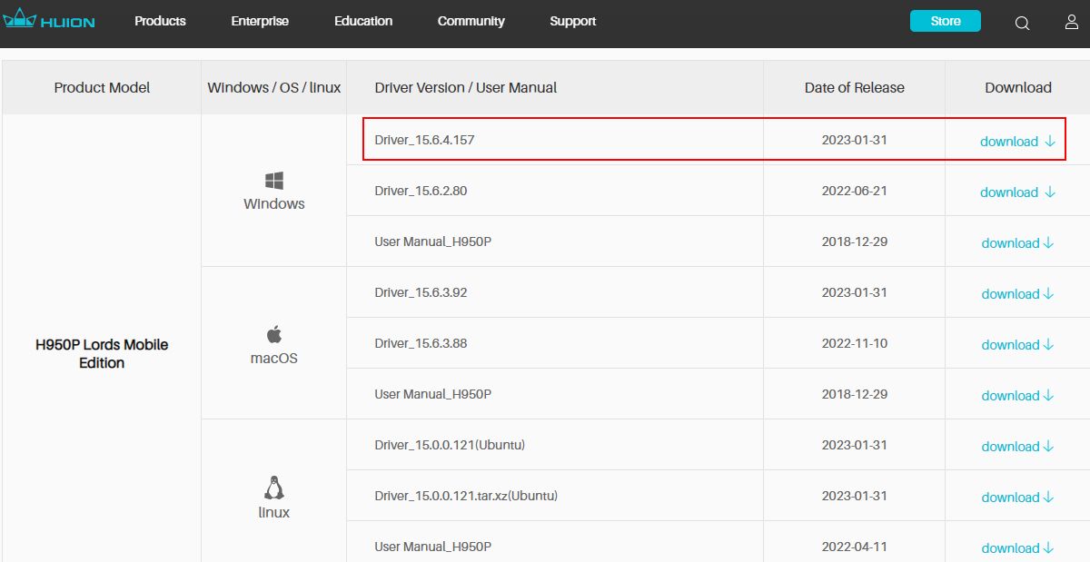Click the Windows logo icon
1090x562 pixels.
(x=274, y=180)
